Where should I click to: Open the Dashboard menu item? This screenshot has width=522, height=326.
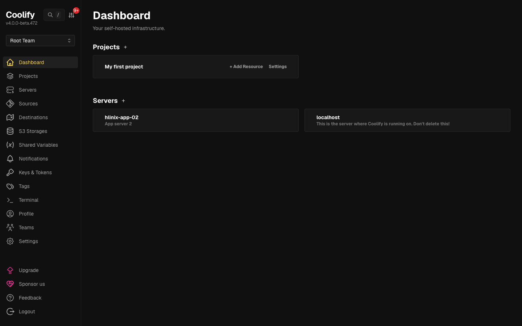pyautogui.click(x=40, y=62)
